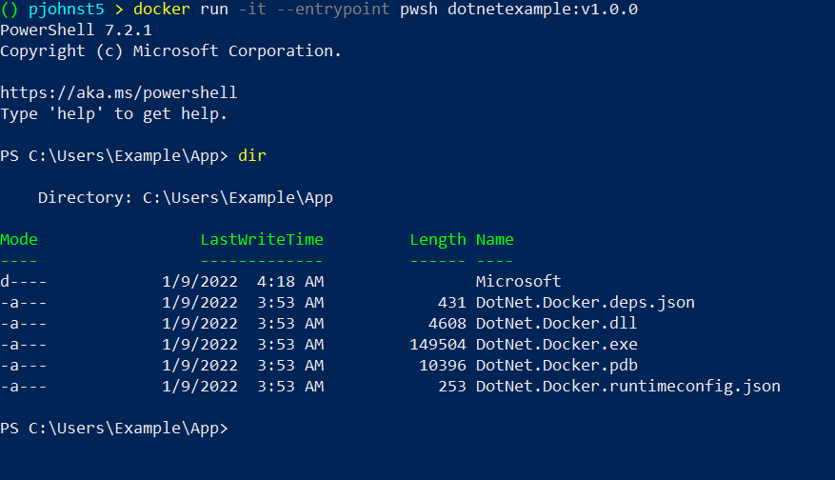
Task: Click the 149504 file length value
Action: (438, 345)
